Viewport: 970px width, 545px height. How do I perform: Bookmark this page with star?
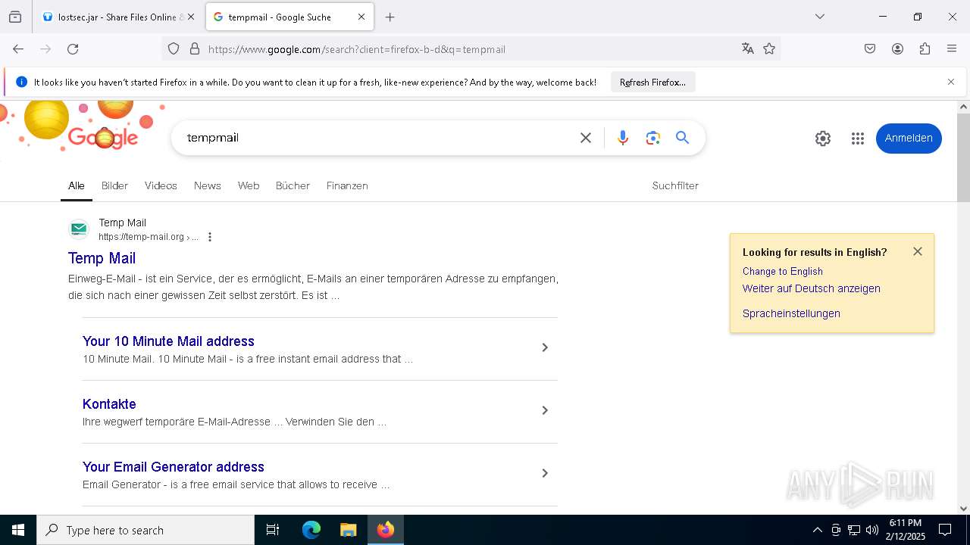(769, 49)
